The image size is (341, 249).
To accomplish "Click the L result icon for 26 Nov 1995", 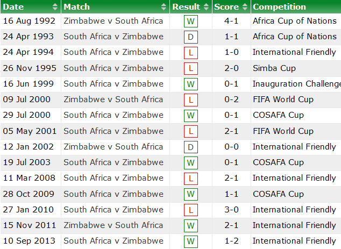I will click(190, 69).
